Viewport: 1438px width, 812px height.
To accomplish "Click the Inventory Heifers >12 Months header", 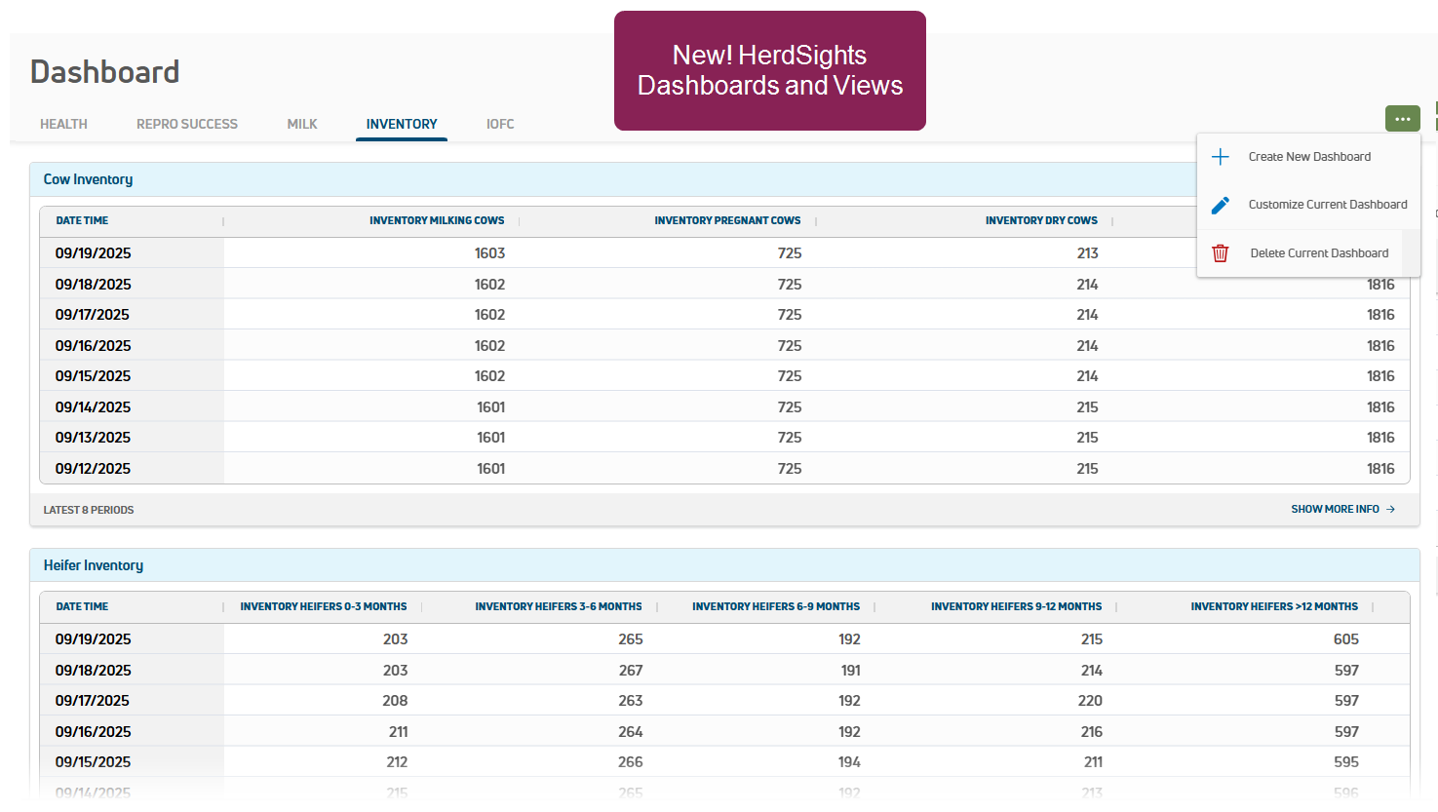I will (x=1274, y=606).
